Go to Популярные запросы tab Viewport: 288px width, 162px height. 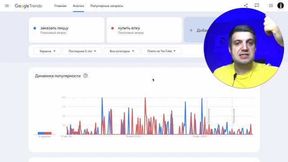click(107, 6)
